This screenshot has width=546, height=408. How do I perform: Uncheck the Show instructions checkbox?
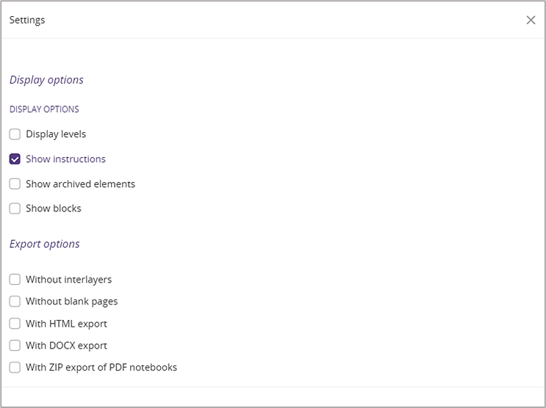tap(15, 159)
